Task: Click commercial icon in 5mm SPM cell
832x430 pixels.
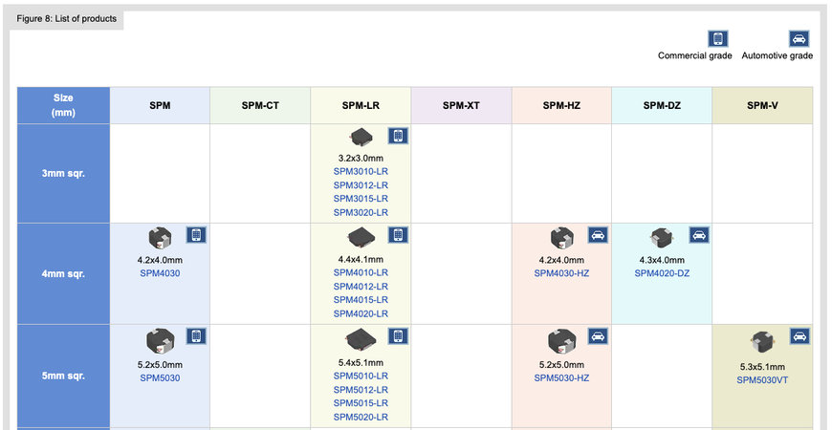Action: click(196, 336)
